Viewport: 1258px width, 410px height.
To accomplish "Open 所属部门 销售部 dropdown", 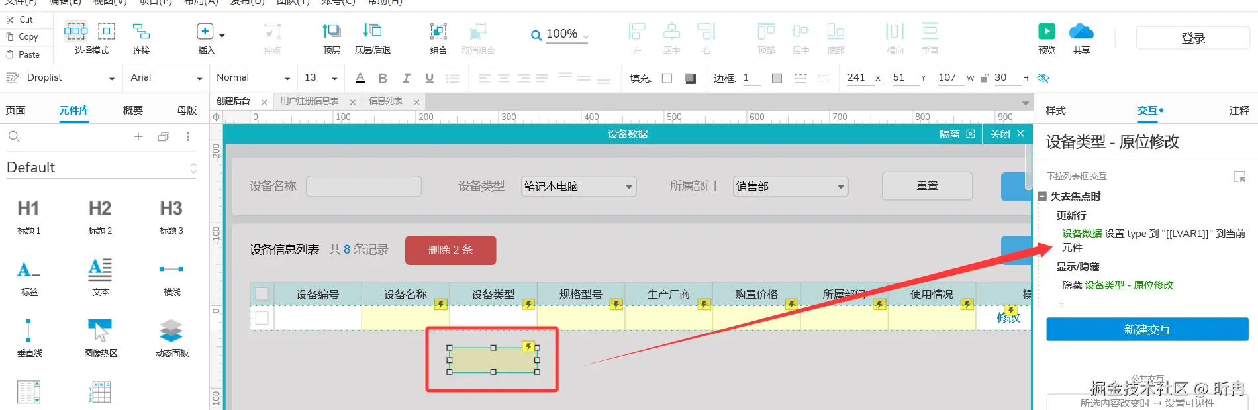I will (x=791, y=187).
